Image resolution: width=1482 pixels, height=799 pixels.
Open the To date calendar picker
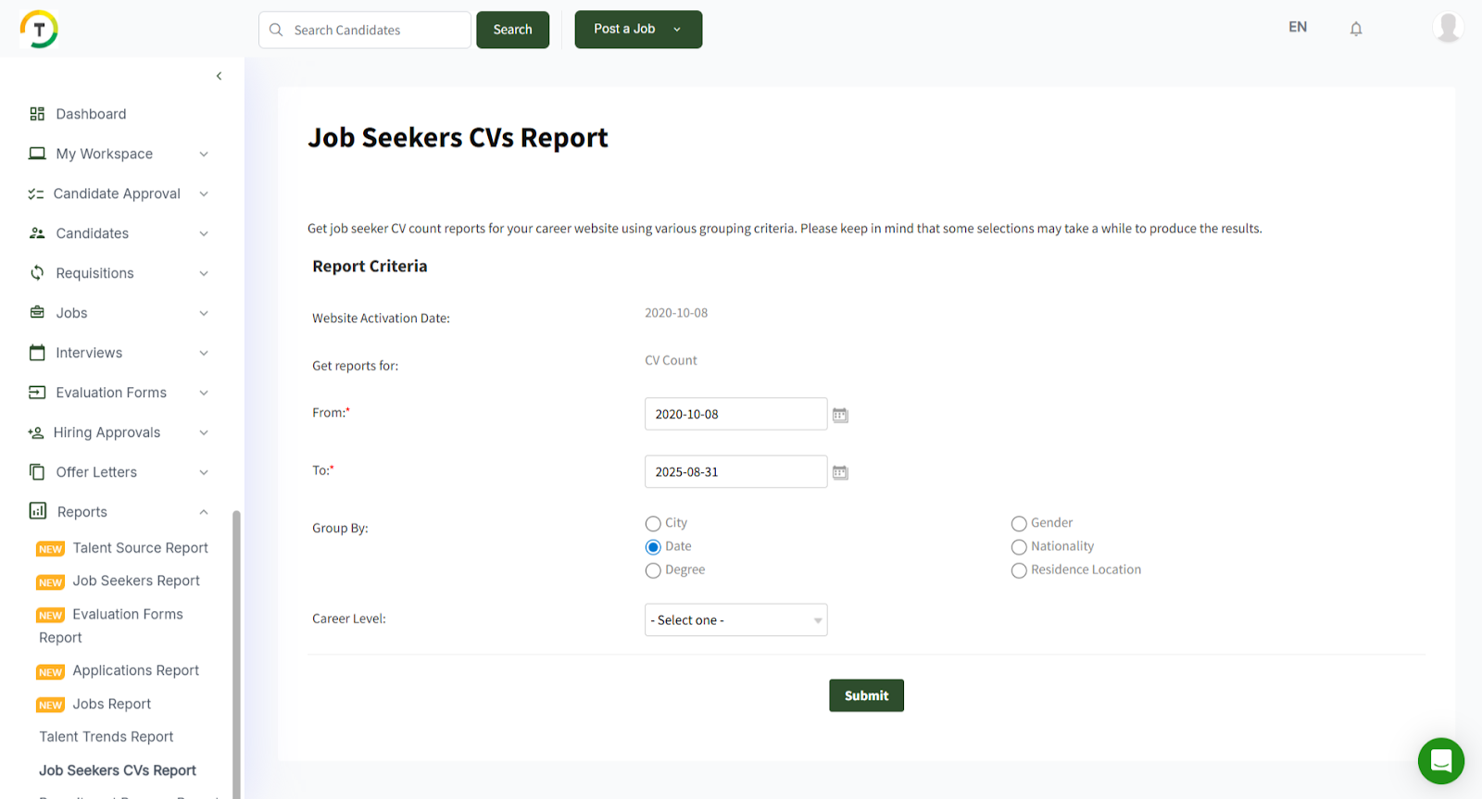[x=840, y=472]
